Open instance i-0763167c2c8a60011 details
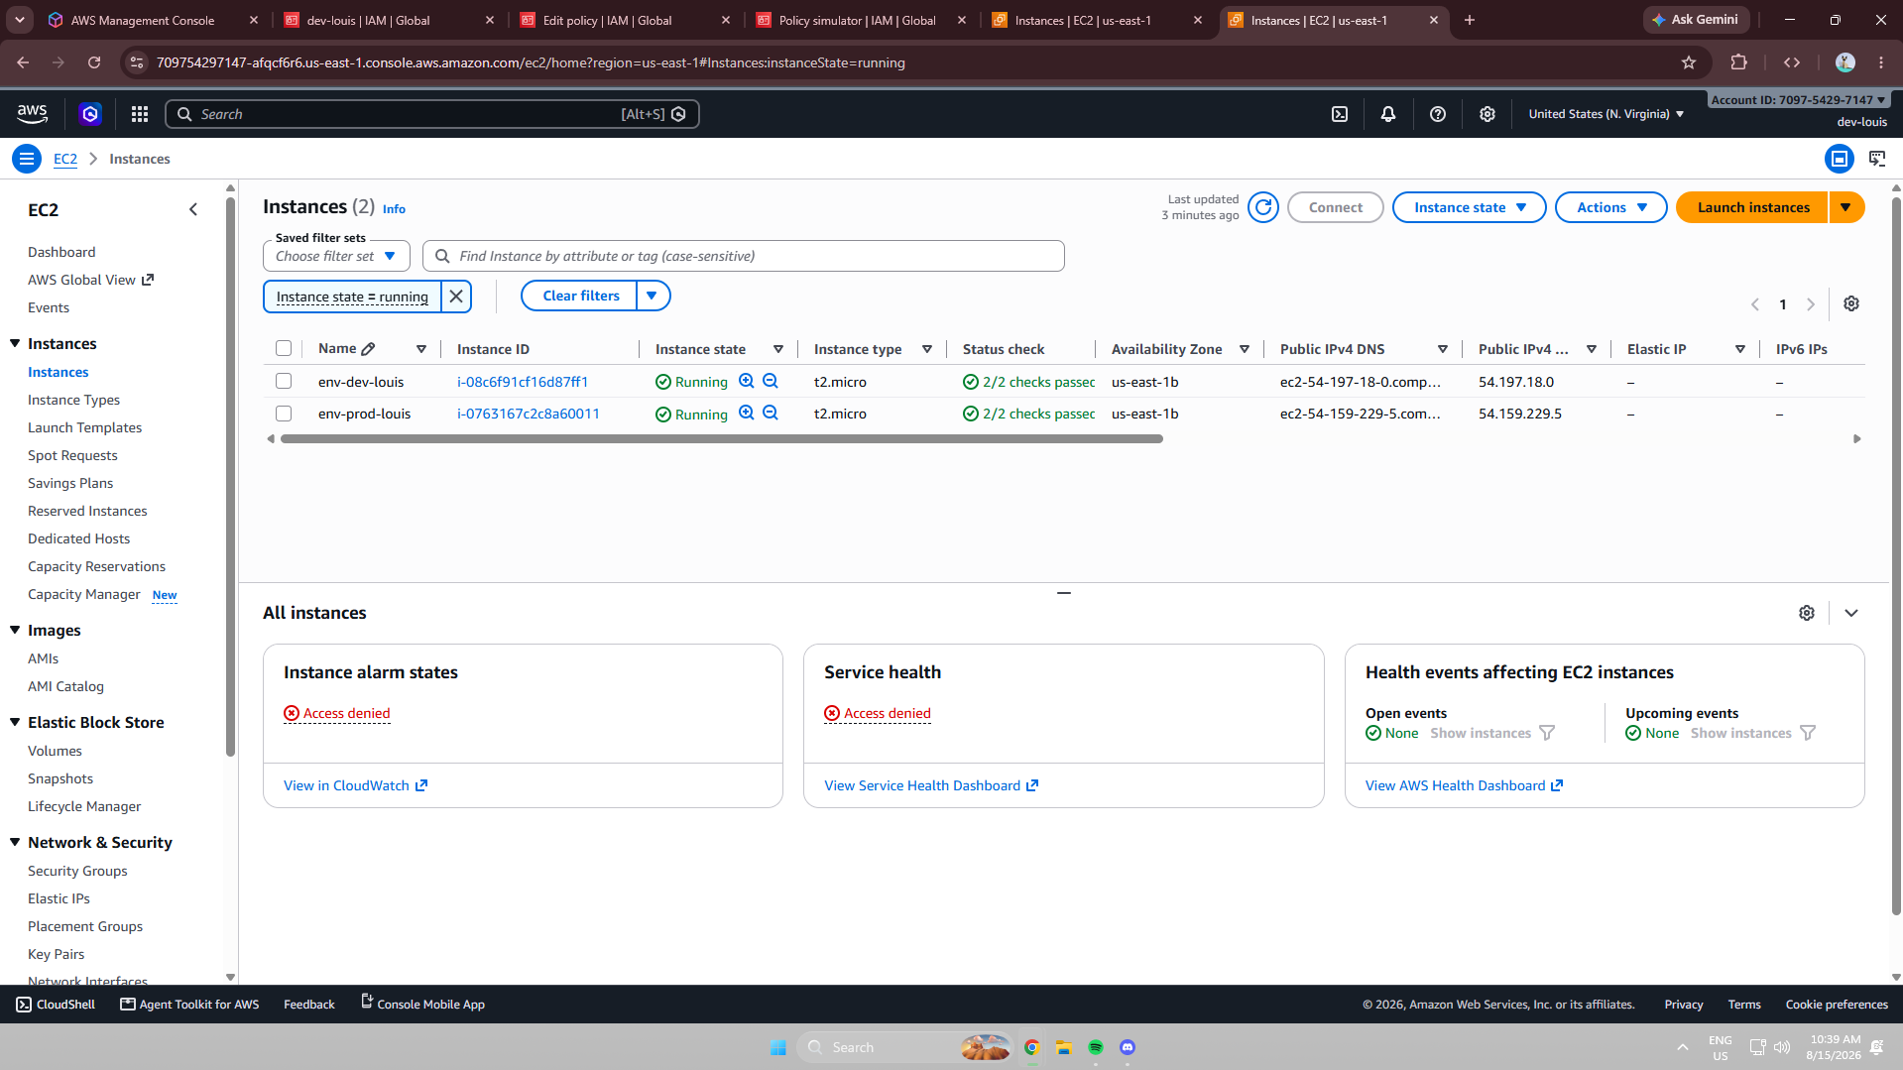Viewport: 1903px width, 1070px height. click(529, 414)
